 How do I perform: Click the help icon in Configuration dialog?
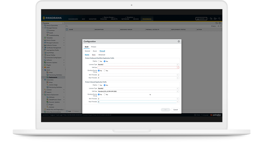coord(179,42)
